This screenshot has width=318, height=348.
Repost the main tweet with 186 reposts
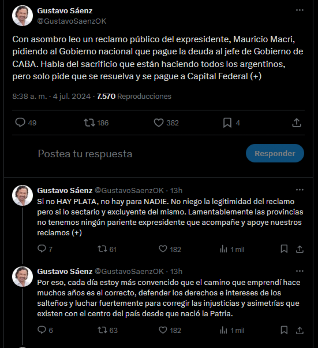89,122
